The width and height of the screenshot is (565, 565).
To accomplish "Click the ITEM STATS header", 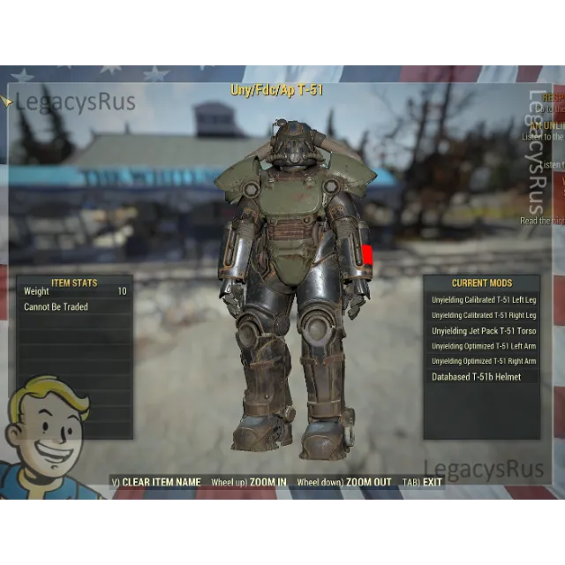I will coord(74,282).
